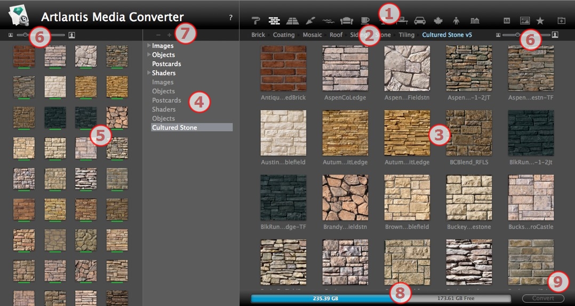Viewport: 575px width, 306px height.
Task: Select the Aspen...estn-TF shader thumbnail
Action: click(x=531, y=68)
